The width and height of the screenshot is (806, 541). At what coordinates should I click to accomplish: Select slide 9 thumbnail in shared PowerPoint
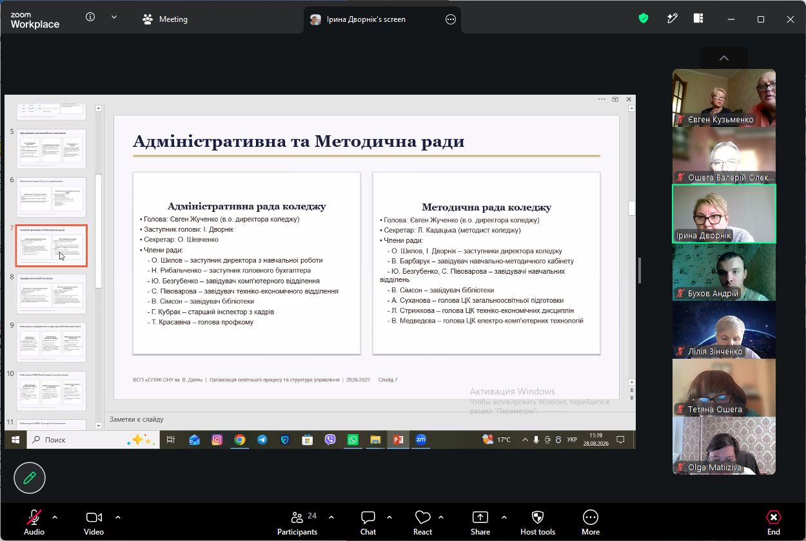click(51, 343)
